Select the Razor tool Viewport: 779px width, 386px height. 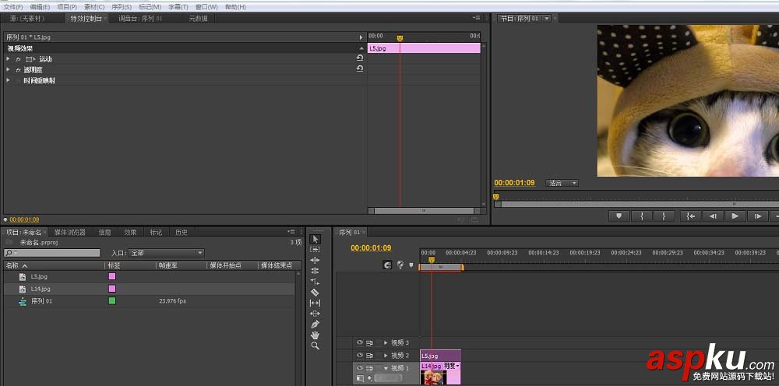[x=315, y=293]
